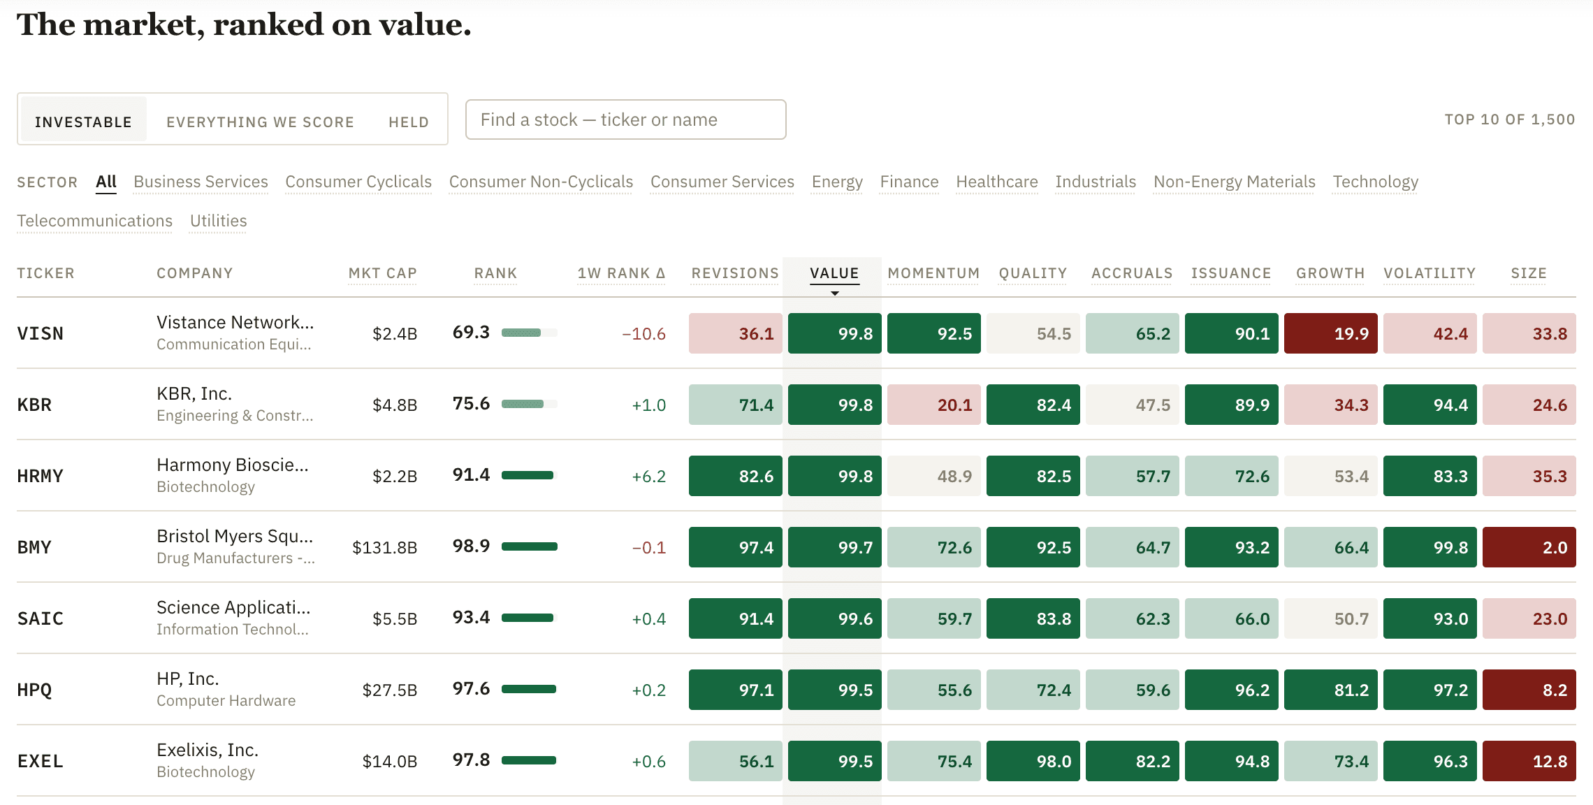Click KBR rank bar showing 75.6
Screen dimensions: 1593x805
pyautogui.click(x=529, y=404)
